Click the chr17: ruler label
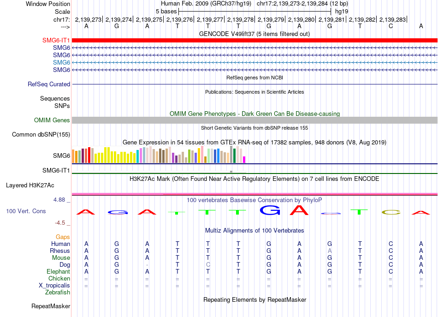The image size is (438, 317). click(x=61, y=19)
